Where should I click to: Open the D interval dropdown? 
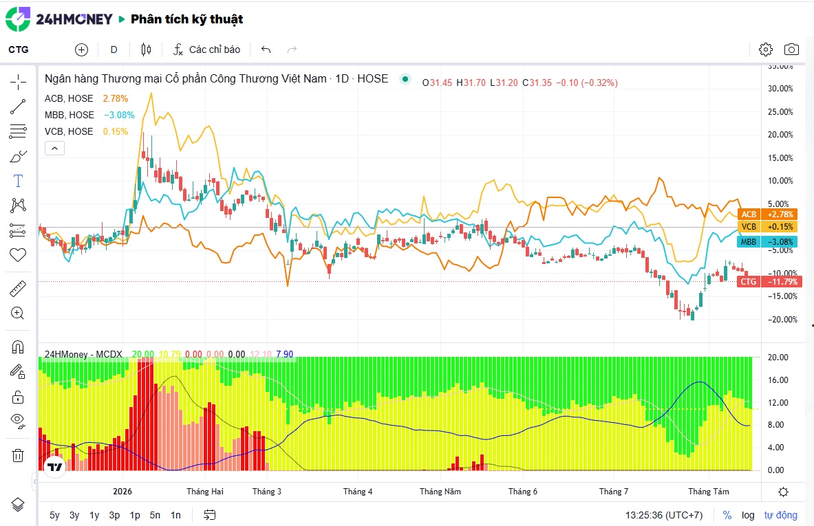pos(114,50)
